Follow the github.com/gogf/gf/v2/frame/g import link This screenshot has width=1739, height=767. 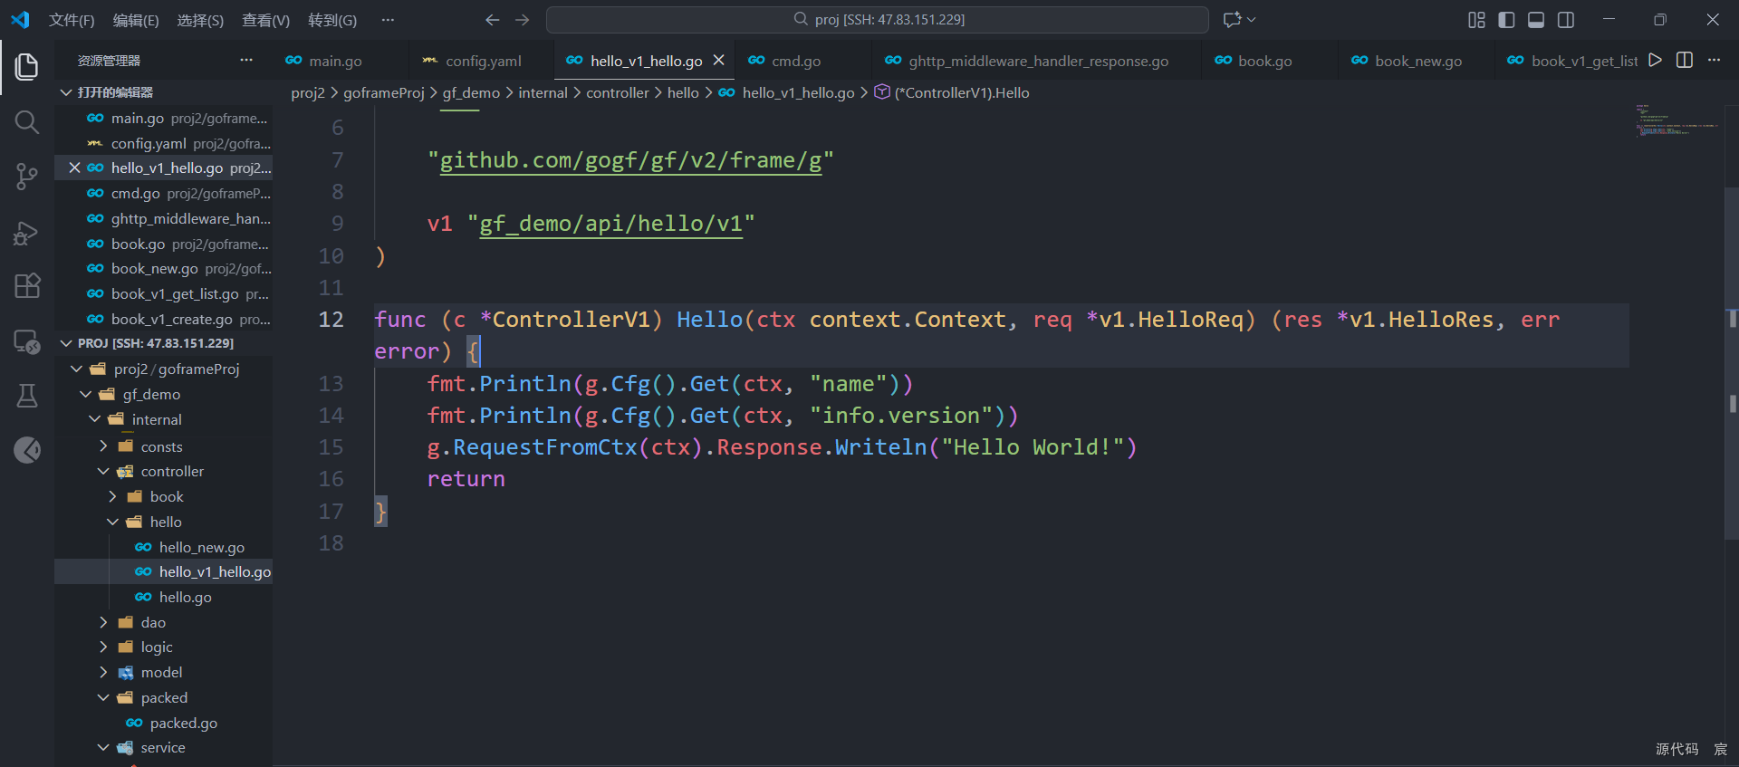(x=630, y=160)
